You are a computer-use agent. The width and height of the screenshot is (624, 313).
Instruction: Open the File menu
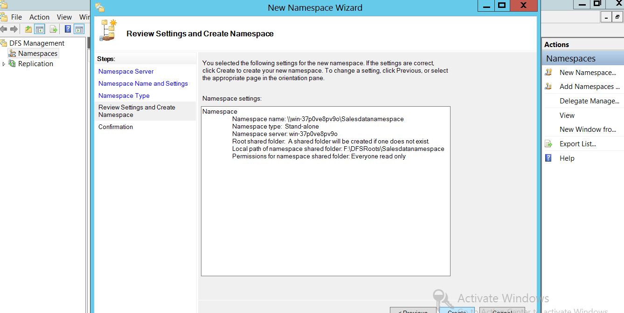(16, 17)
